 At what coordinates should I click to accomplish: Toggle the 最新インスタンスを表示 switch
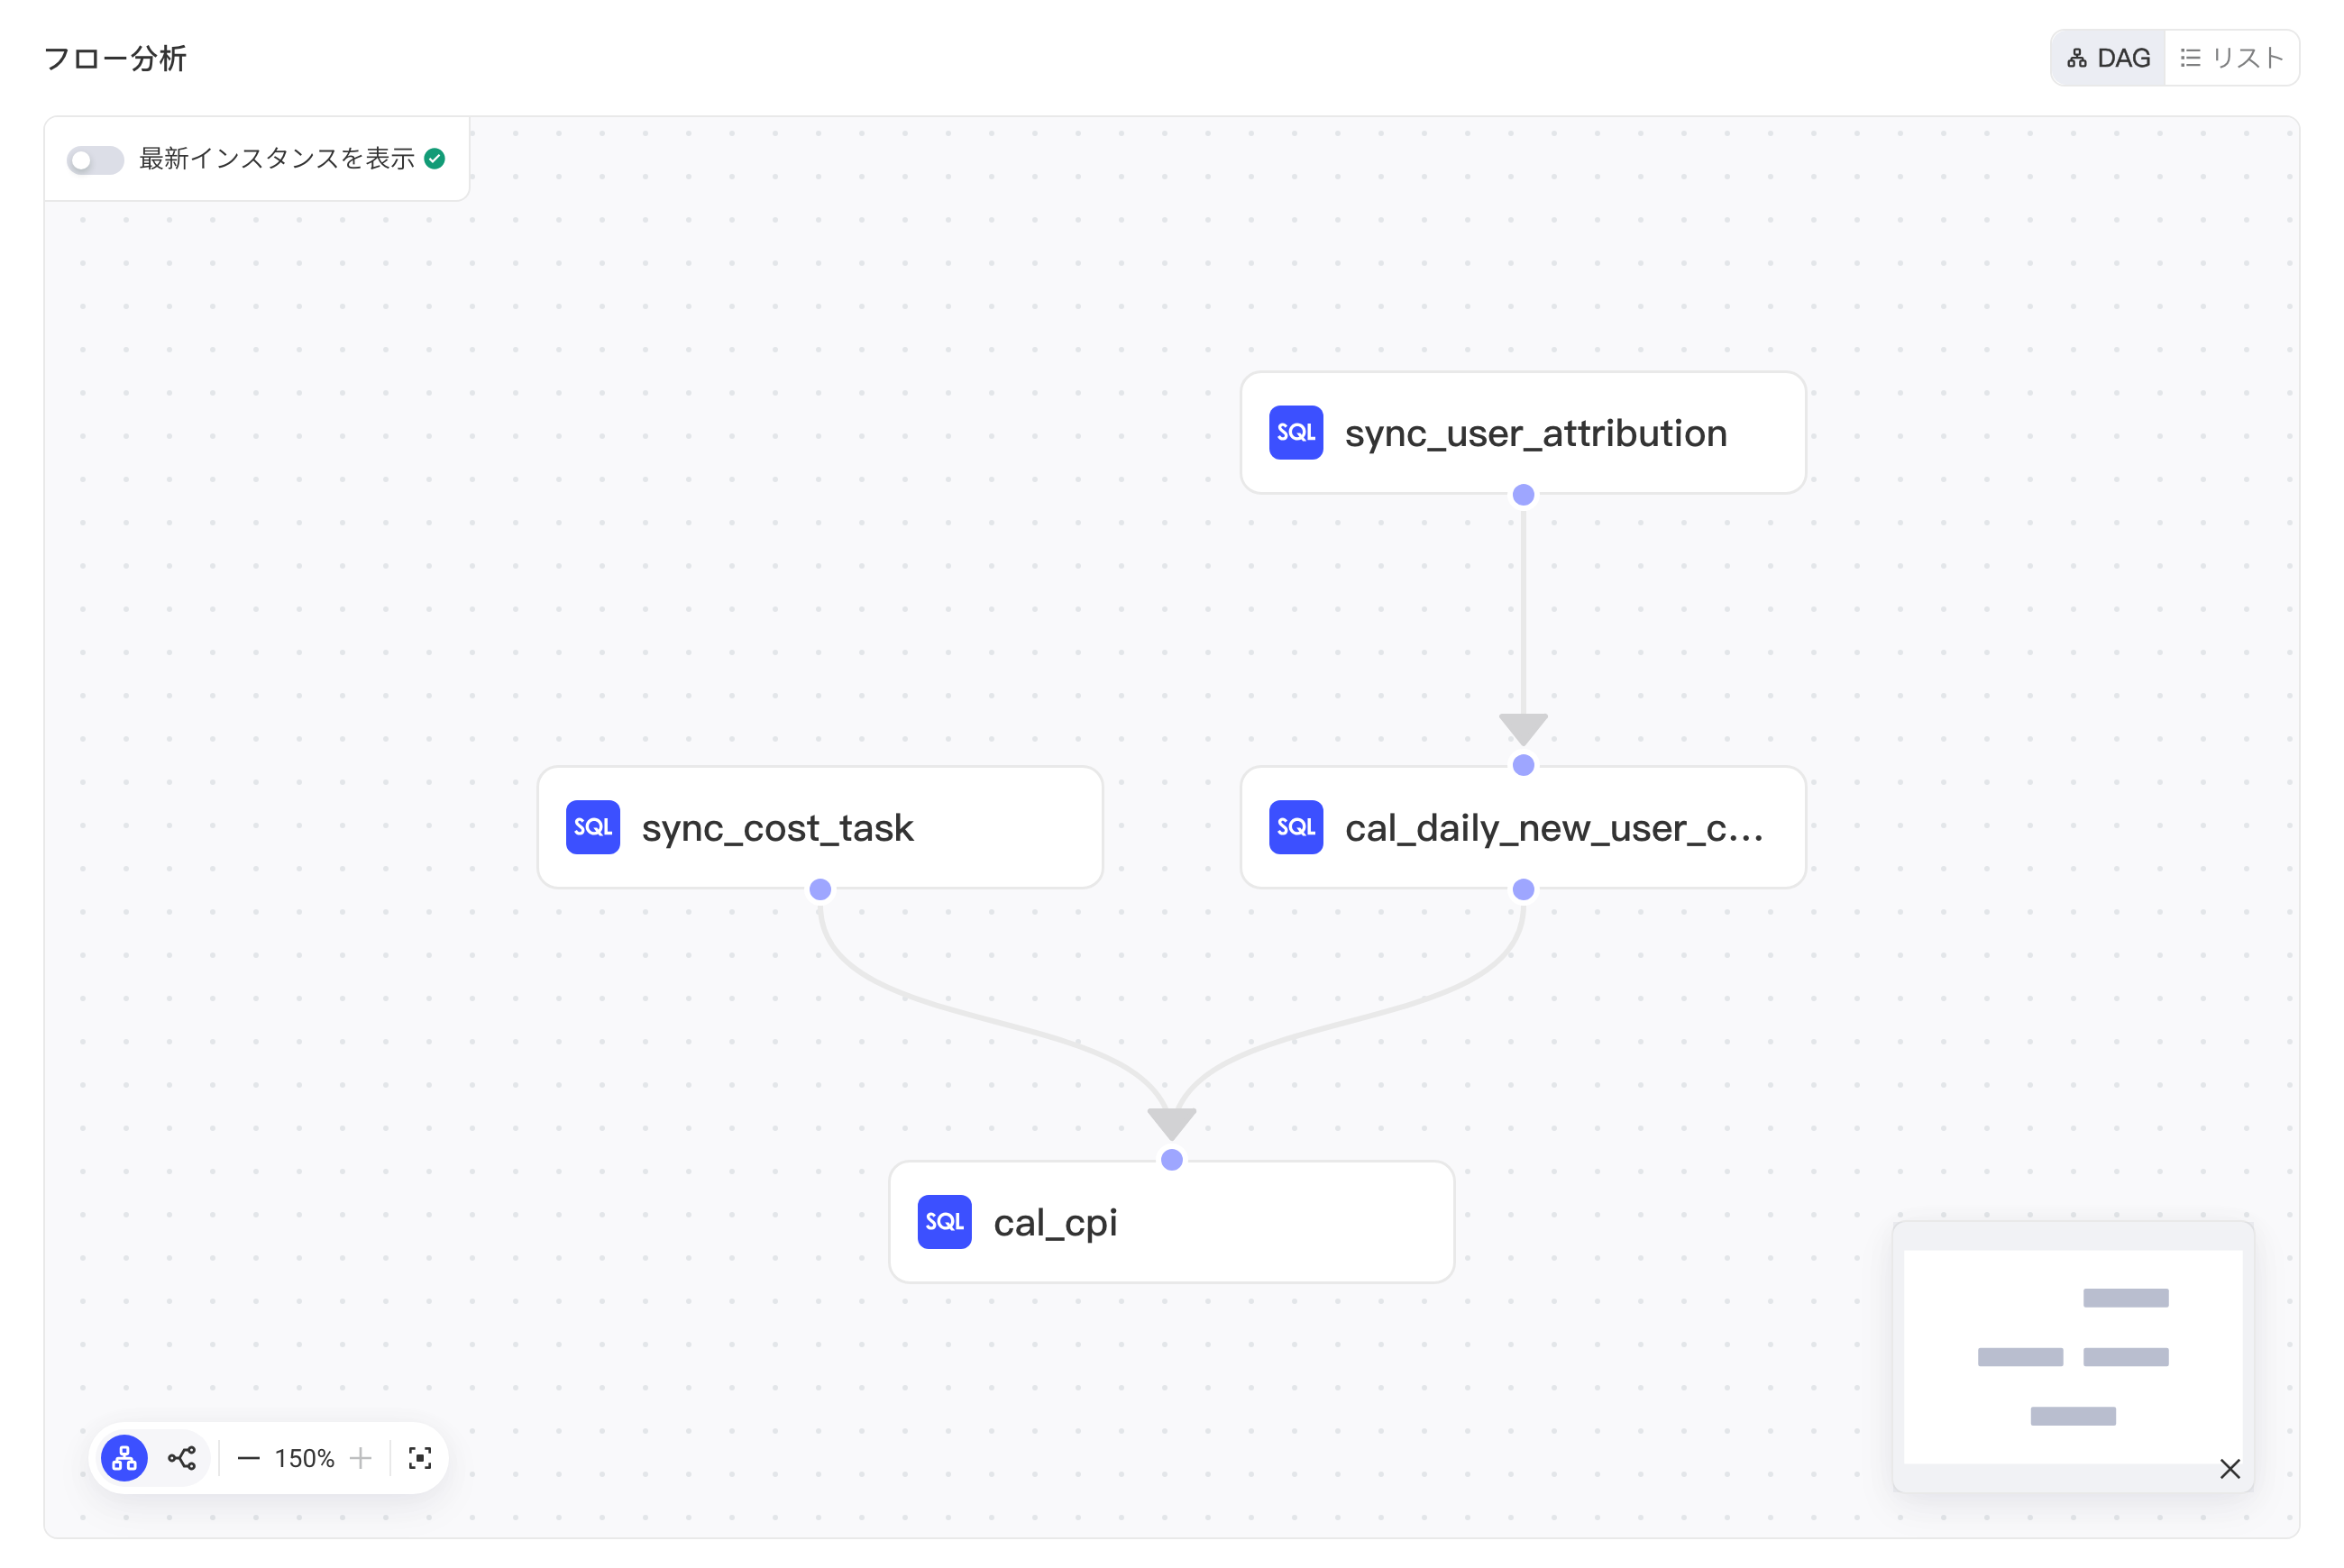click(x=95, y=160)
